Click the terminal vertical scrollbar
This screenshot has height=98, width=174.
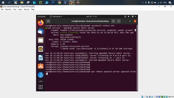coord(137,58)
